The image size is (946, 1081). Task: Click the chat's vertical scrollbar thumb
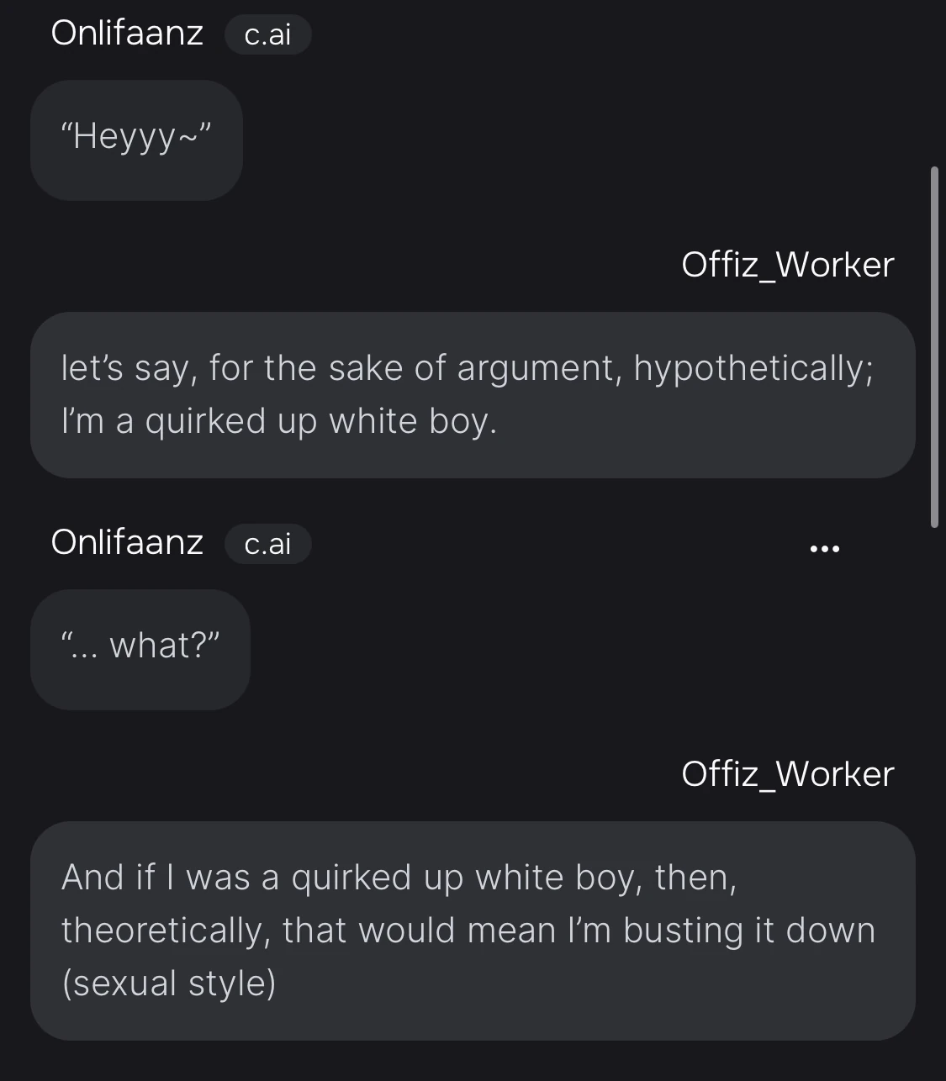(934, 346)
